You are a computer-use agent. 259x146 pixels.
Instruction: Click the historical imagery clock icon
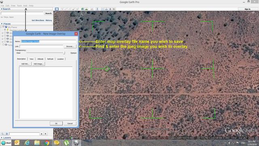[83, 9]
